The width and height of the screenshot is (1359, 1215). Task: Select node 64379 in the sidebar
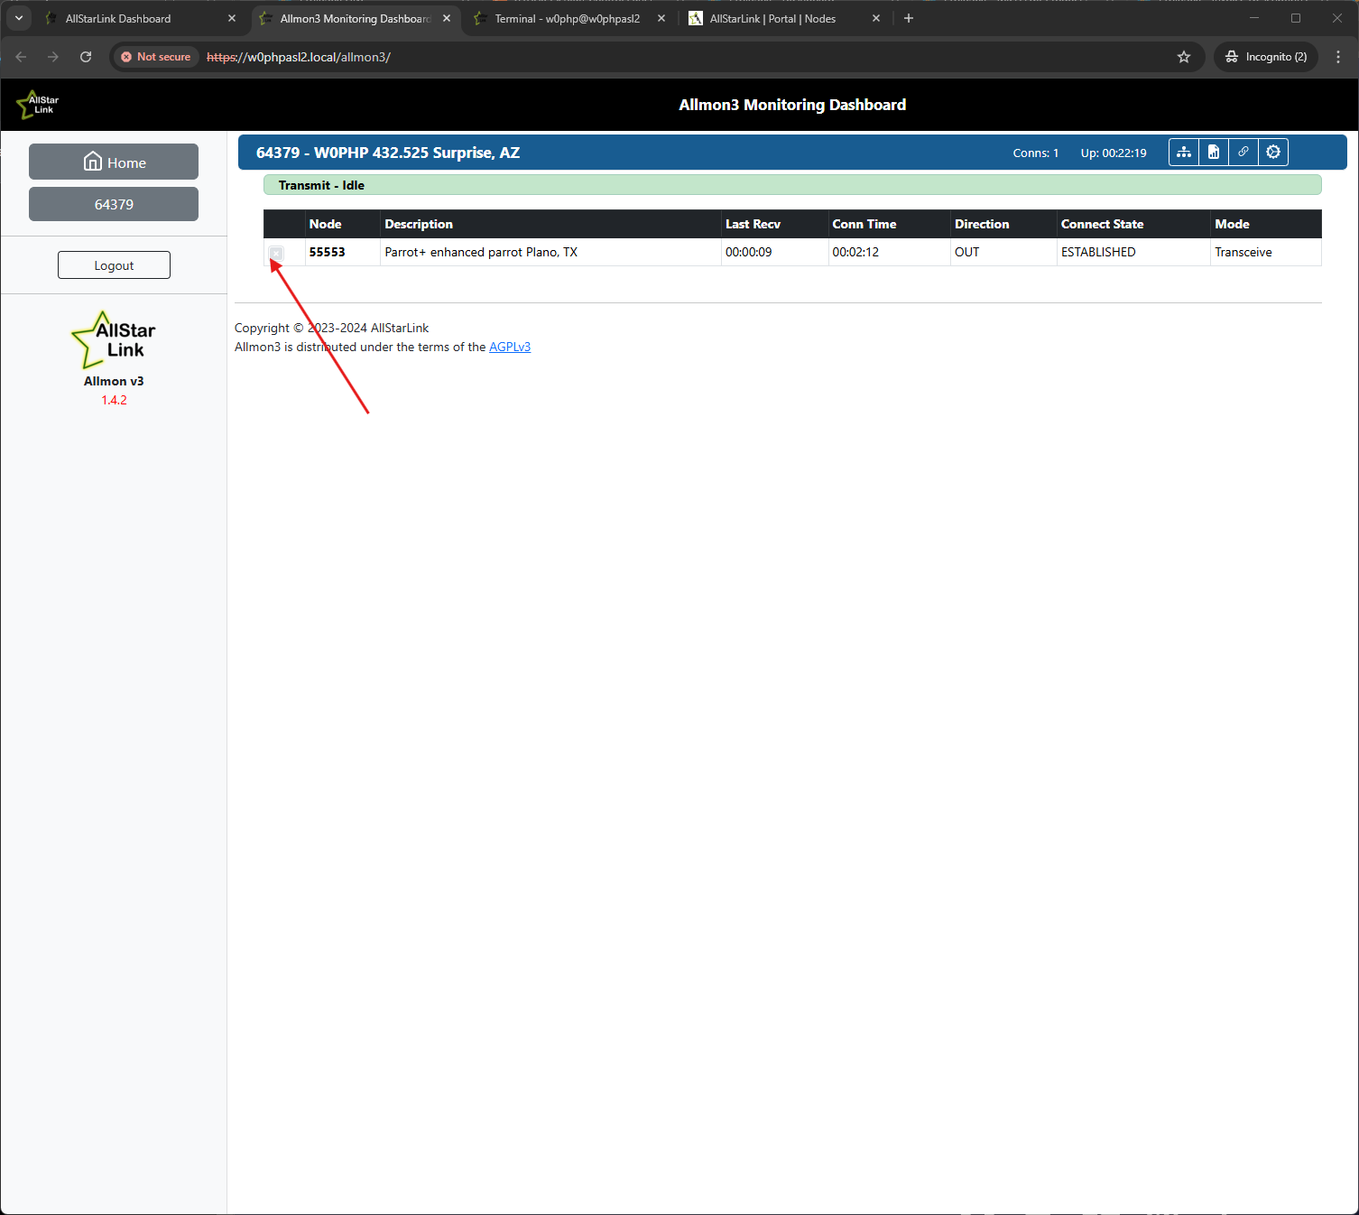(x=114, y=205)
